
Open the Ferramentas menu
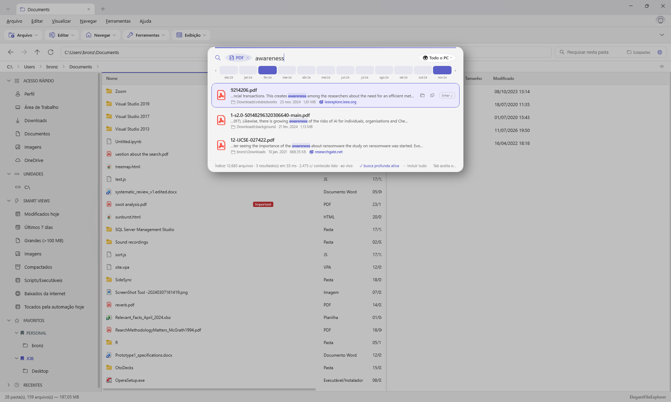(118, 21)
